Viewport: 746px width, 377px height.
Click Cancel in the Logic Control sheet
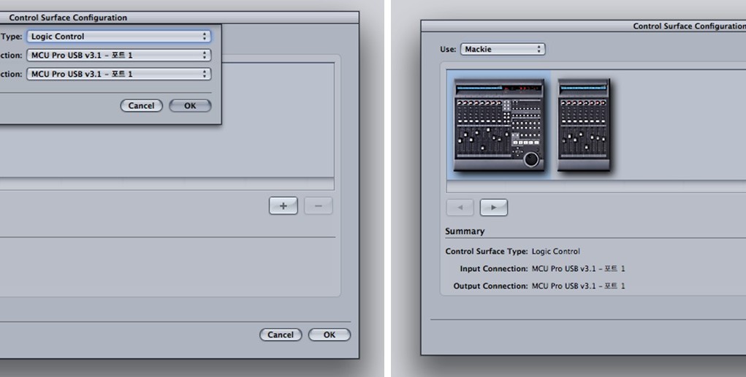pyautogui.click(x=141, y=106)
